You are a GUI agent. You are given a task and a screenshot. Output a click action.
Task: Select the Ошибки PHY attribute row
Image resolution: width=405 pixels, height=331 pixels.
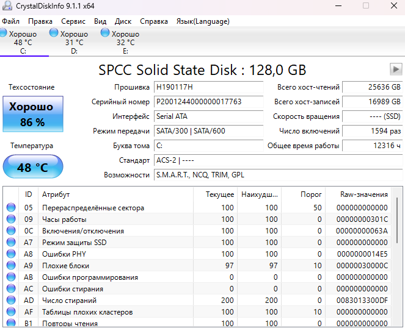199,254
